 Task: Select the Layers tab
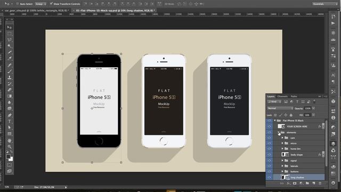pos(271,97)
